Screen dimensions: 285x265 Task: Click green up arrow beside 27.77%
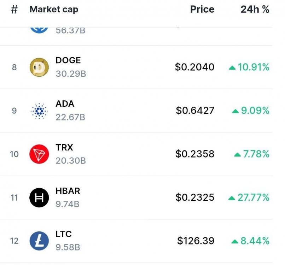232,198
